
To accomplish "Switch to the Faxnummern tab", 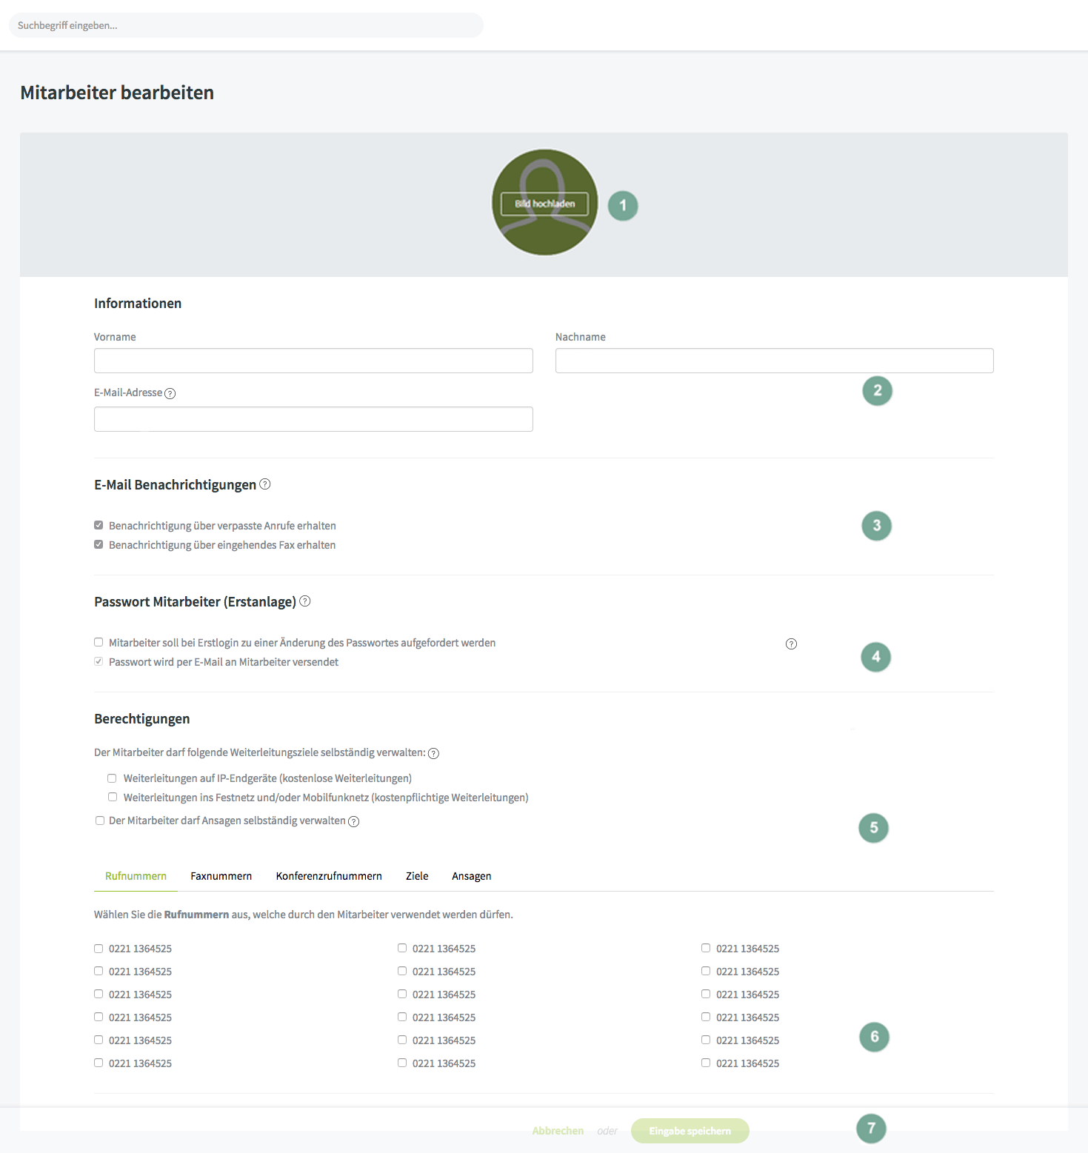I will 221,876.
